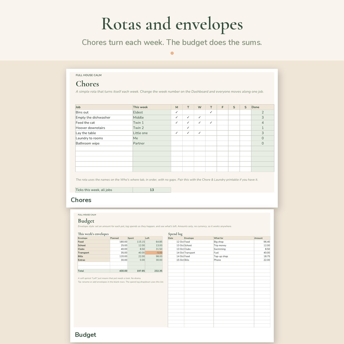Image resolution: width=344 pixels, height=344 pixels.
Task: Click the 'Empty the dishwasher' job cell
Action: tap(104, 118)
